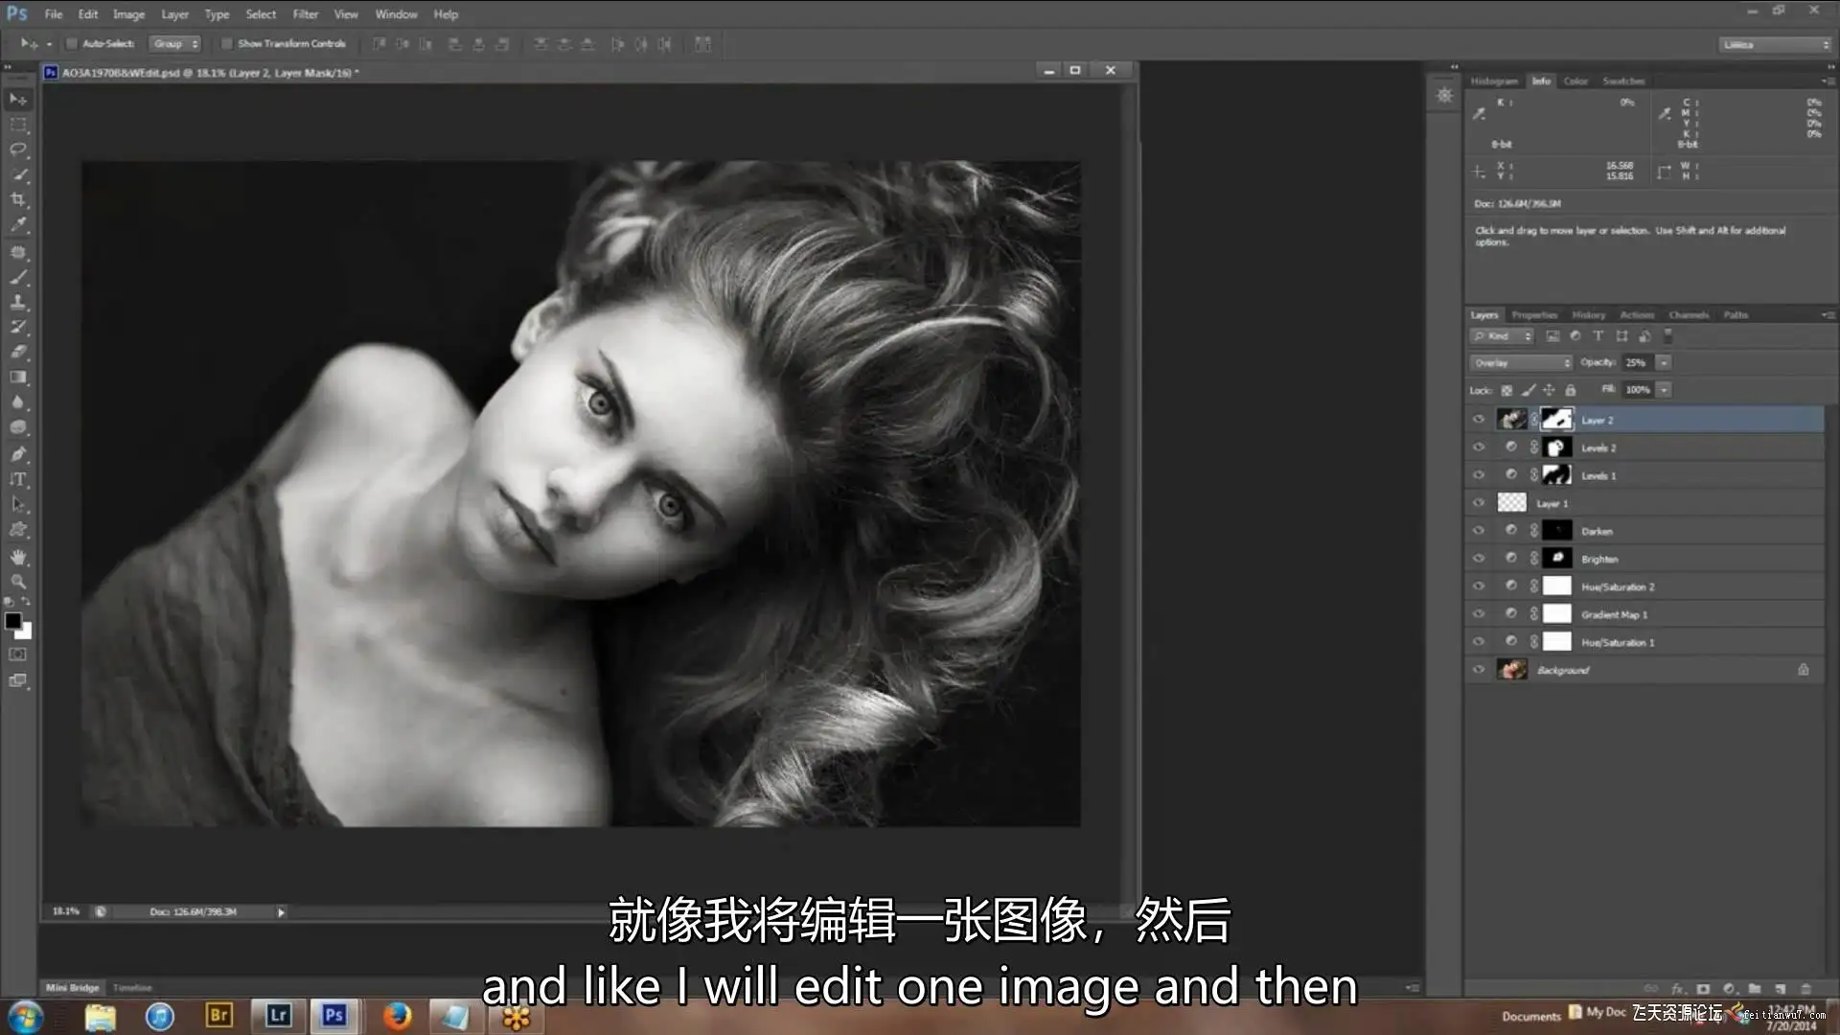Hide the Layer 2 layer

click(1479, 420)
